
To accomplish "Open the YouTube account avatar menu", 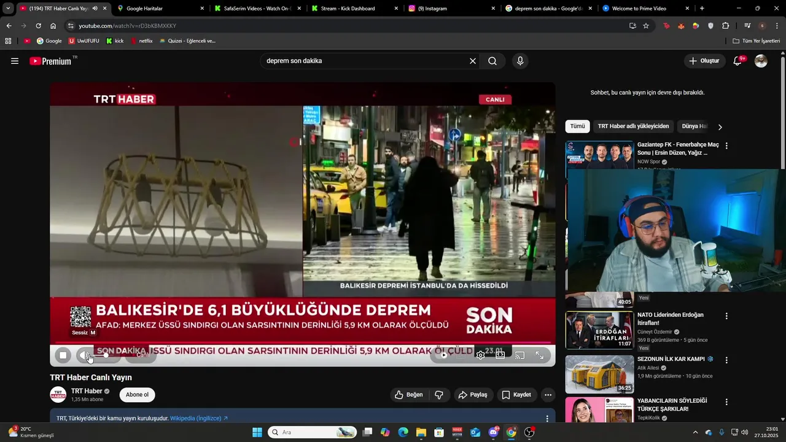I will (761, 61).
